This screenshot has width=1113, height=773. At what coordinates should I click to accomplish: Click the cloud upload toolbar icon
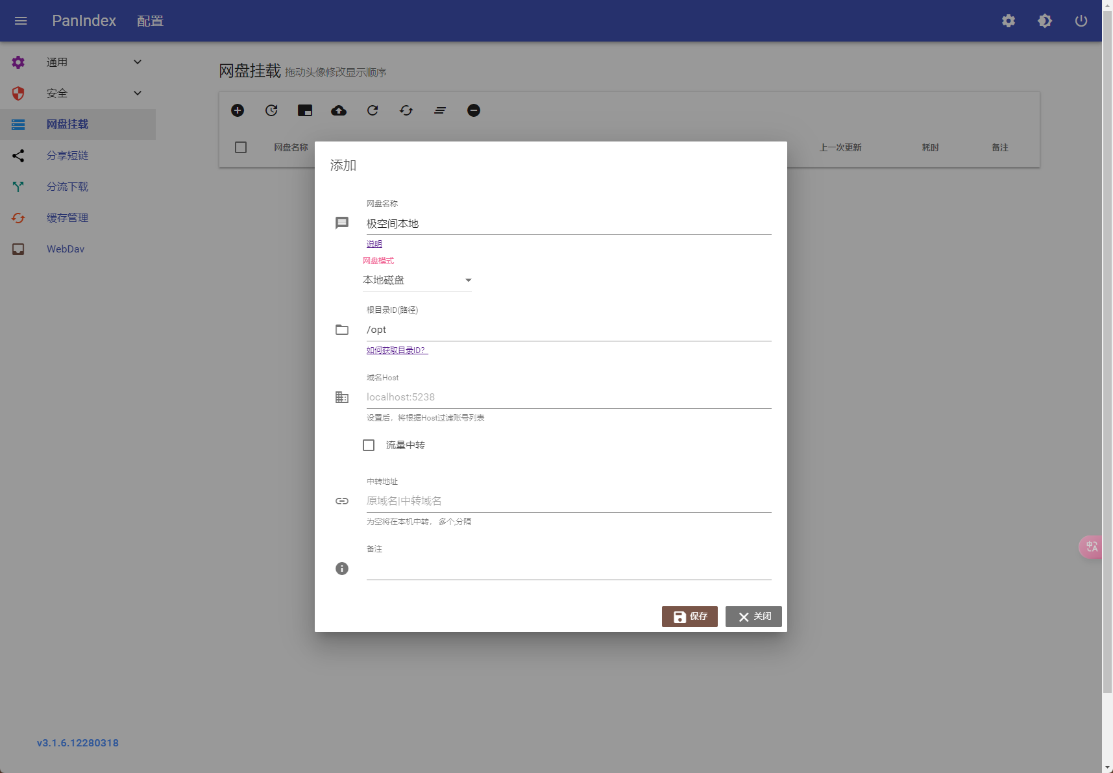click(x=339, y=110)
